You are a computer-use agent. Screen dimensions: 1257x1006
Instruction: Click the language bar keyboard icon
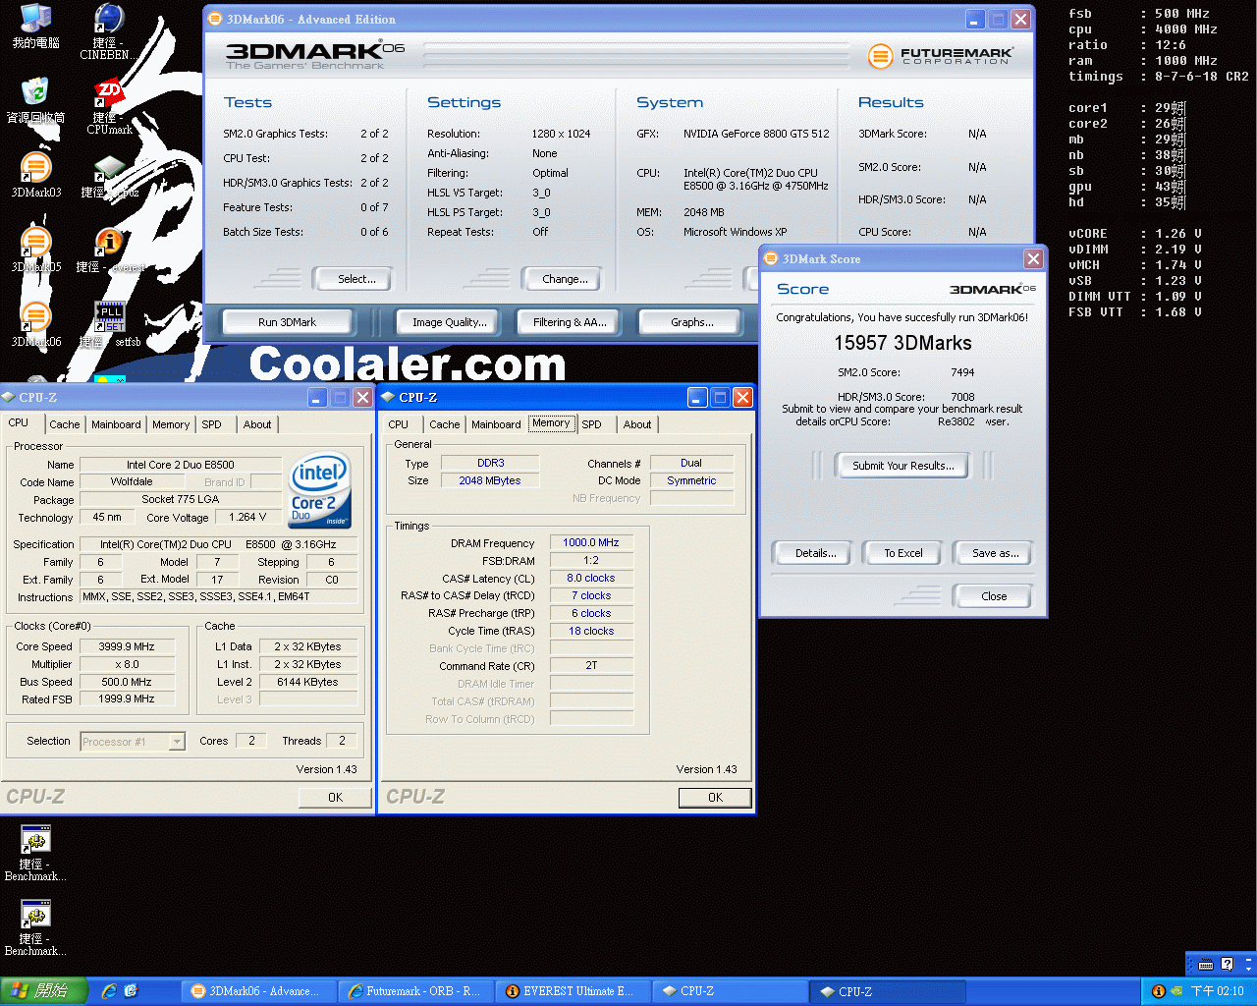tap(1205, 965)
